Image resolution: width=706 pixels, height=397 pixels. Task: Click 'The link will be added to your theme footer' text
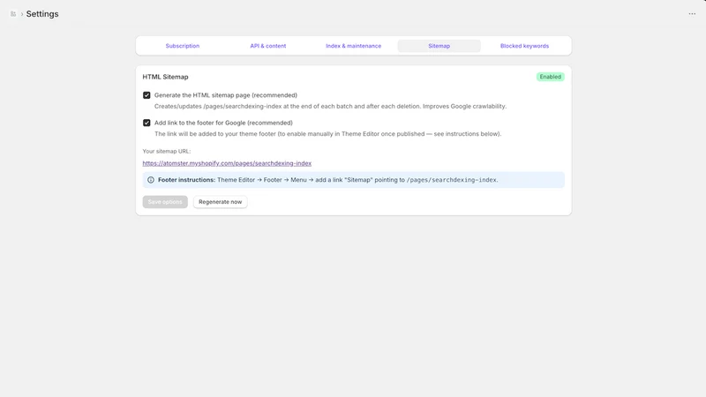click(327, 134)
